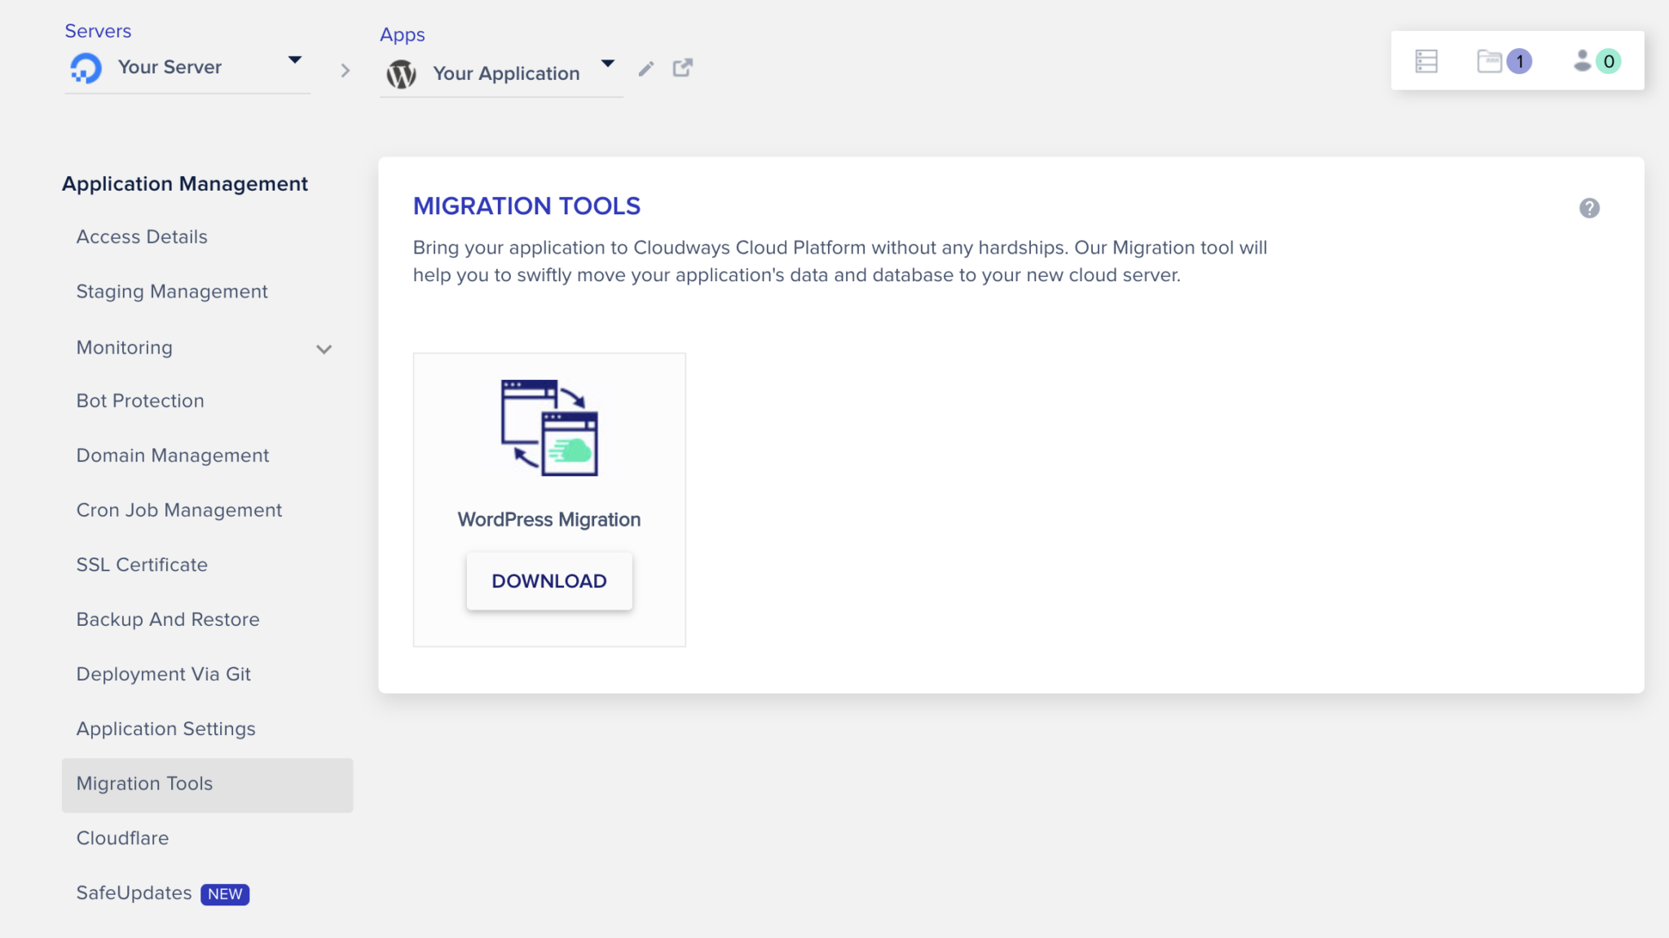The image size is (1669, 938).
Task: Open application in new window icon
Action: pyautogui.click(x=683, y=68)
